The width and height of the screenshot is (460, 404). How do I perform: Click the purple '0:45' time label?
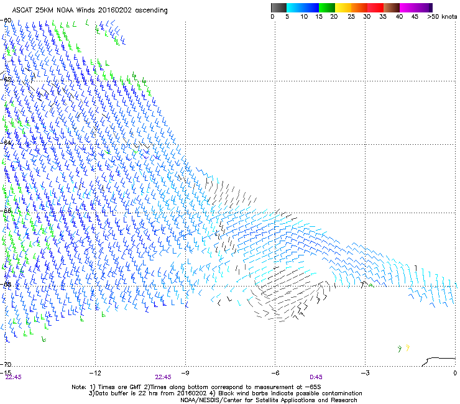[316, 377]
